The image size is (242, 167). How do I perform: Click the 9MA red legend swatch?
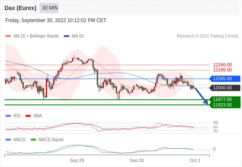click(28, 116)
